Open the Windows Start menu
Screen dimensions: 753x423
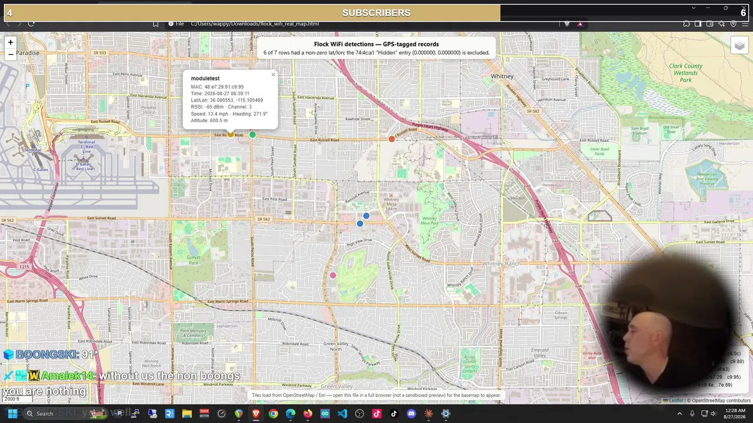click(12, 414)
